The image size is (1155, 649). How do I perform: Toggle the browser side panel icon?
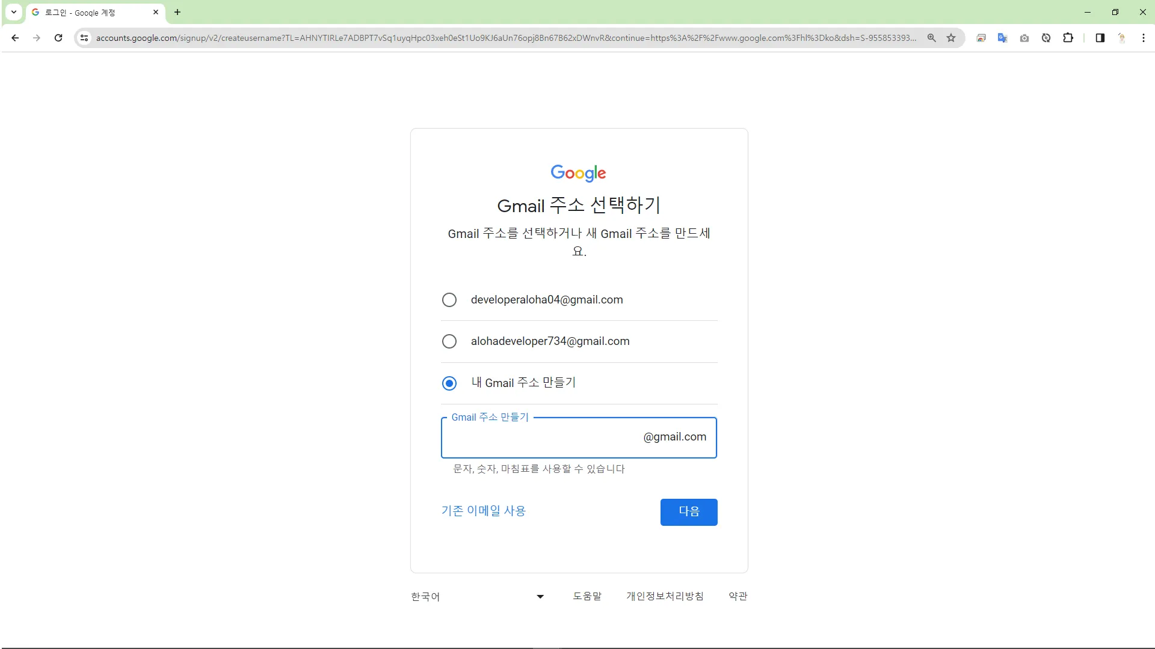pyautogui.click(x=1100, y=38)
